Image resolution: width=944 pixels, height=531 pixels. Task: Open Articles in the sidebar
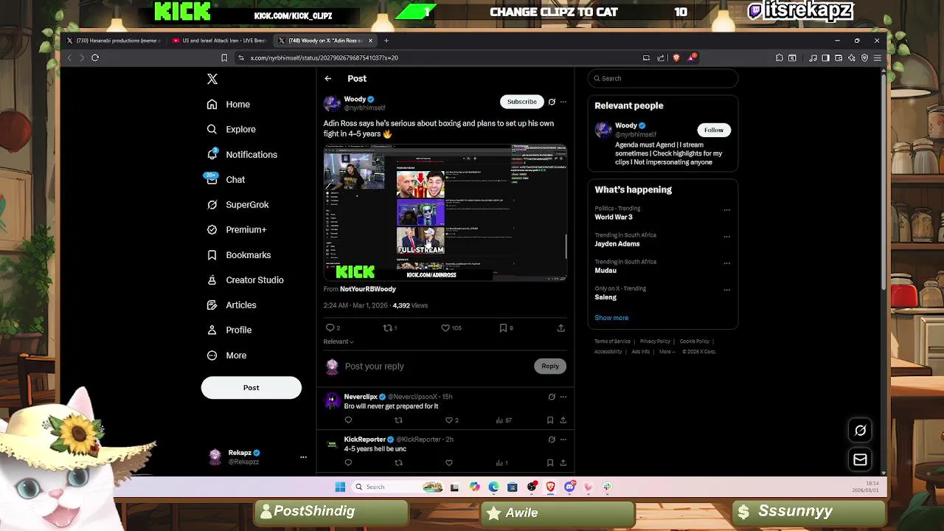(232, 305)
